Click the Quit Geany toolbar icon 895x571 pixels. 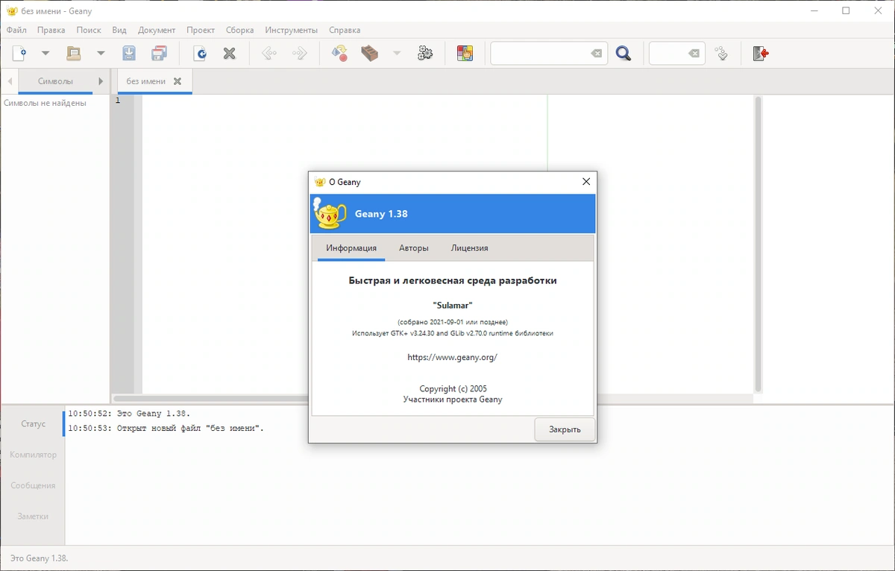(x=761, y=54)
